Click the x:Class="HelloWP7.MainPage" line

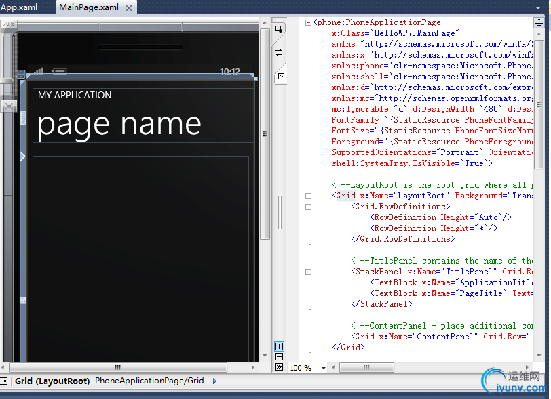point(395,33)
